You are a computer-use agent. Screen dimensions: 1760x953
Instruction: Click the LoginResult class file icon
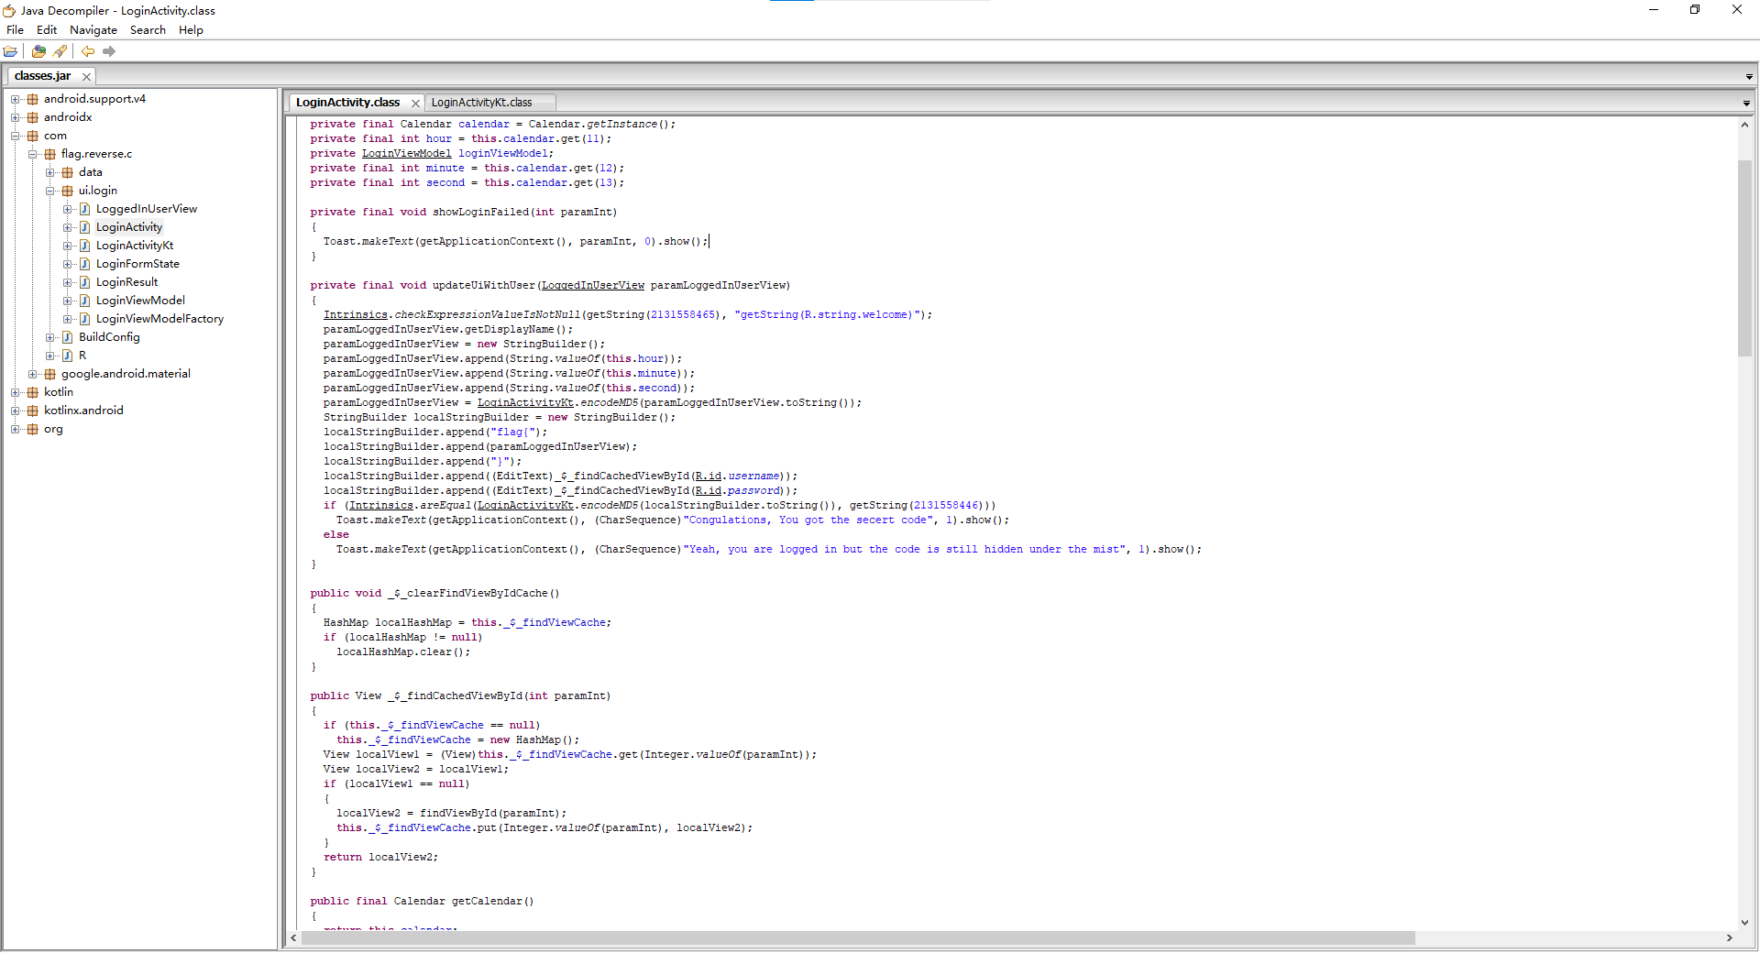[84, 282]
